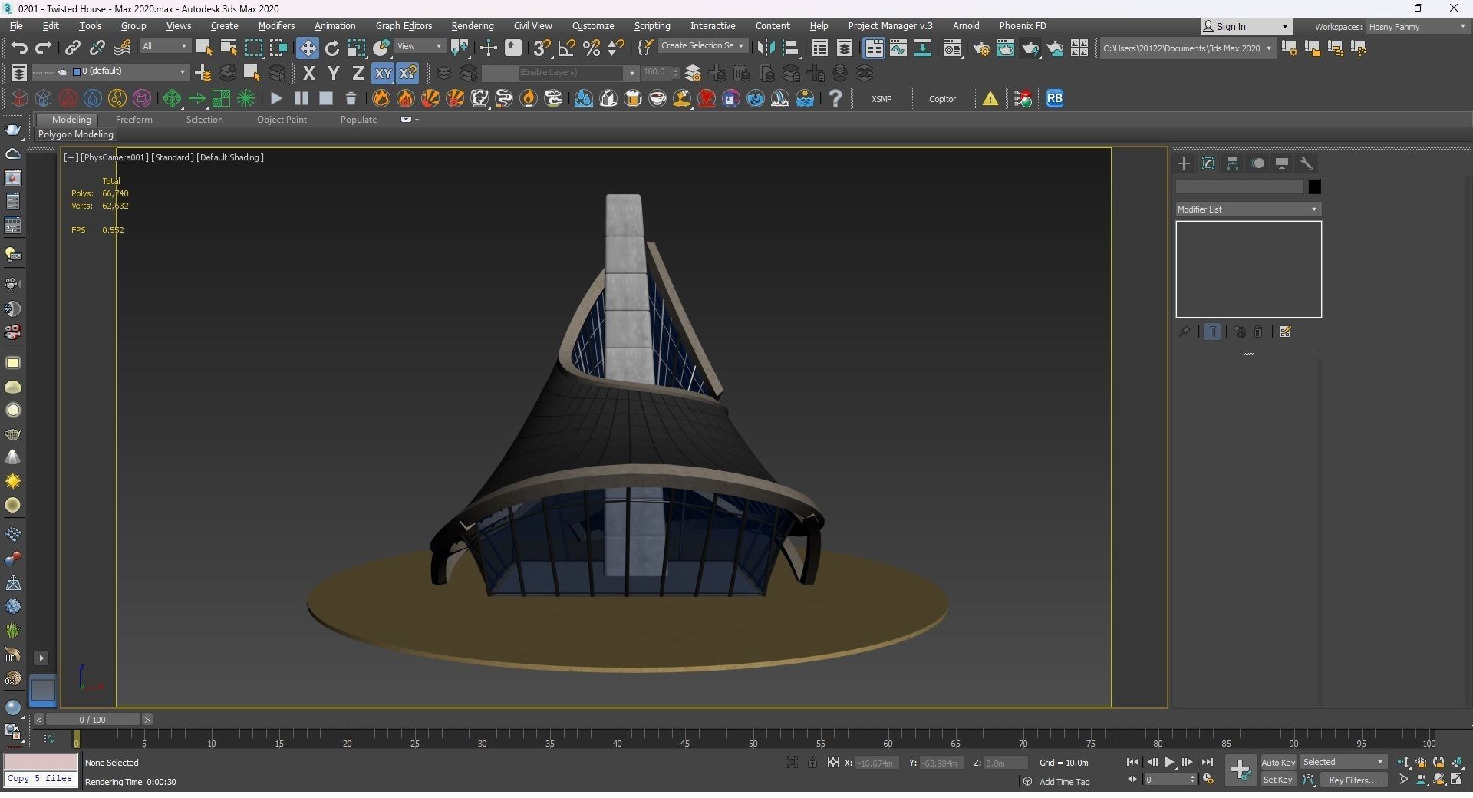Open the Utilities panel wrench tab
The height and width of the screenshot is (798, 1473).
click(1307, 163)
